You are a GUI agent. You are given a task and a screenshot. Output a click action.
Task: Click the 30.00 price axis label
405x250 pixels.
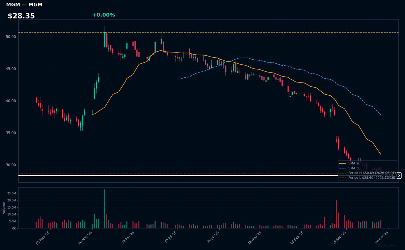[x=11, y=165]
